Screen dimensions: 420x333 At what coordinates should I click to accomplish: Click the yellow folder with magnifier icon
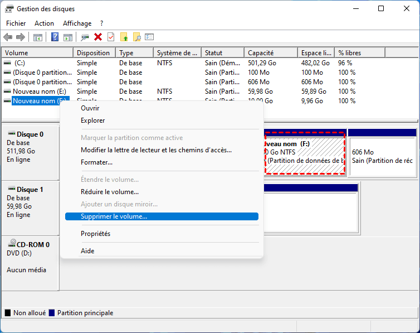point(136,37)
